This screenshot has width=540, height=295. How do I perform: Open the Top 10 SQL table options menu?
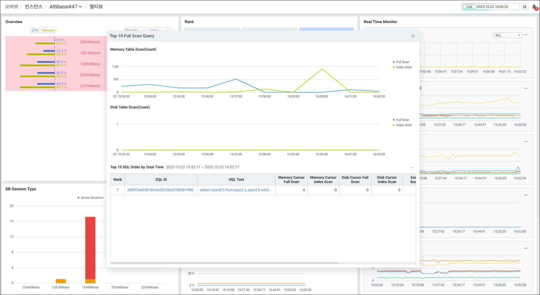click(411, 168)
